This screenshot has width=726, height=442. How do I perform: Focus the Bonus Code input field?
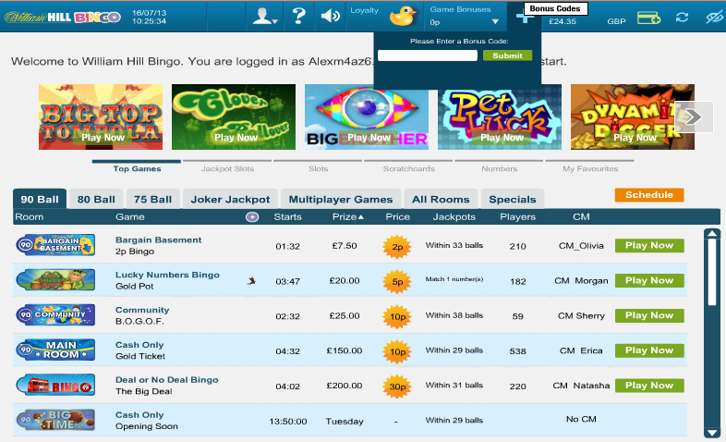[x=428, y=55]
